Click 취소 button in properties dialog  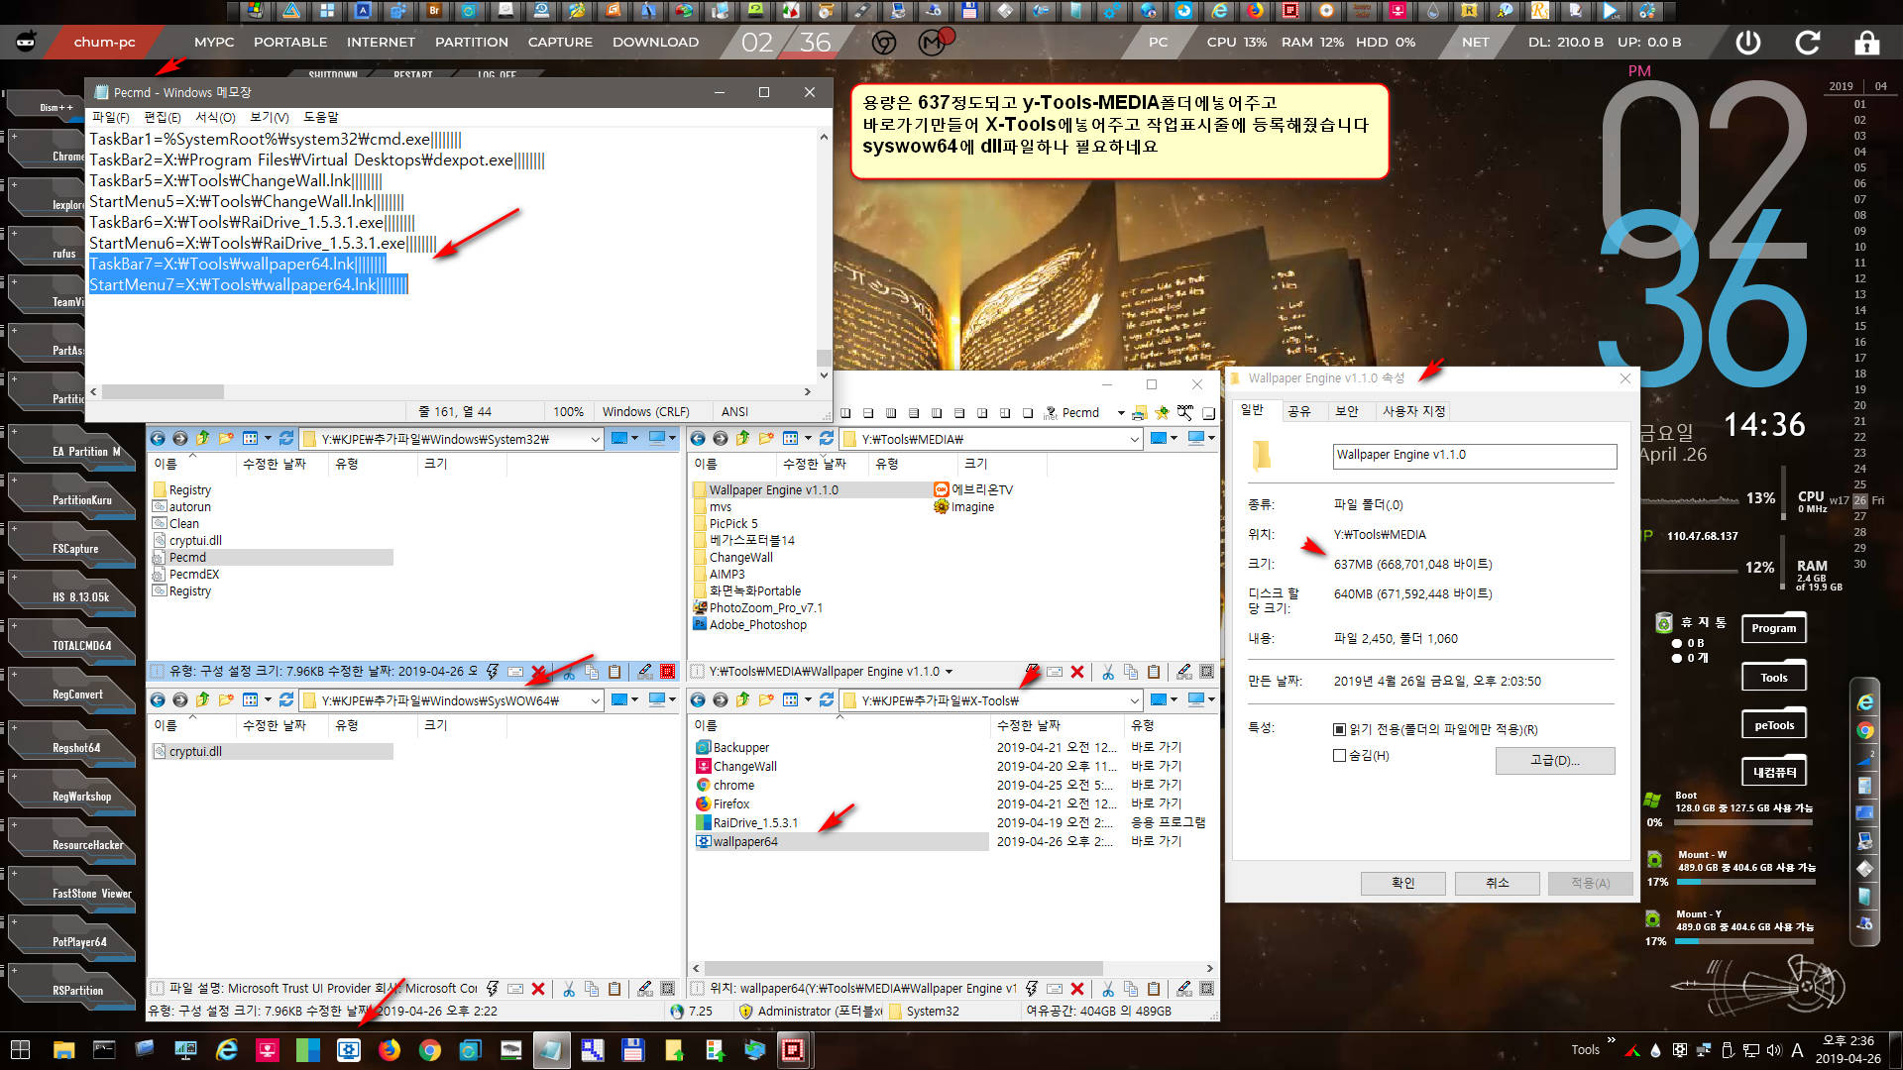click(x=1497, y=883)
